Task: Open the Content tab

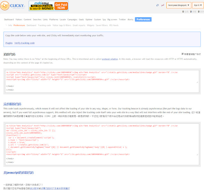Action: 27,19
